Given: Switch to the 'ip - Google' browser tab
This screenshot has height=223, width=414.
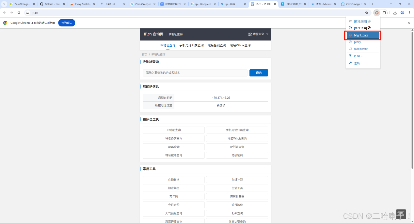Looking at the screenshot, I should [x=203, y=4].
